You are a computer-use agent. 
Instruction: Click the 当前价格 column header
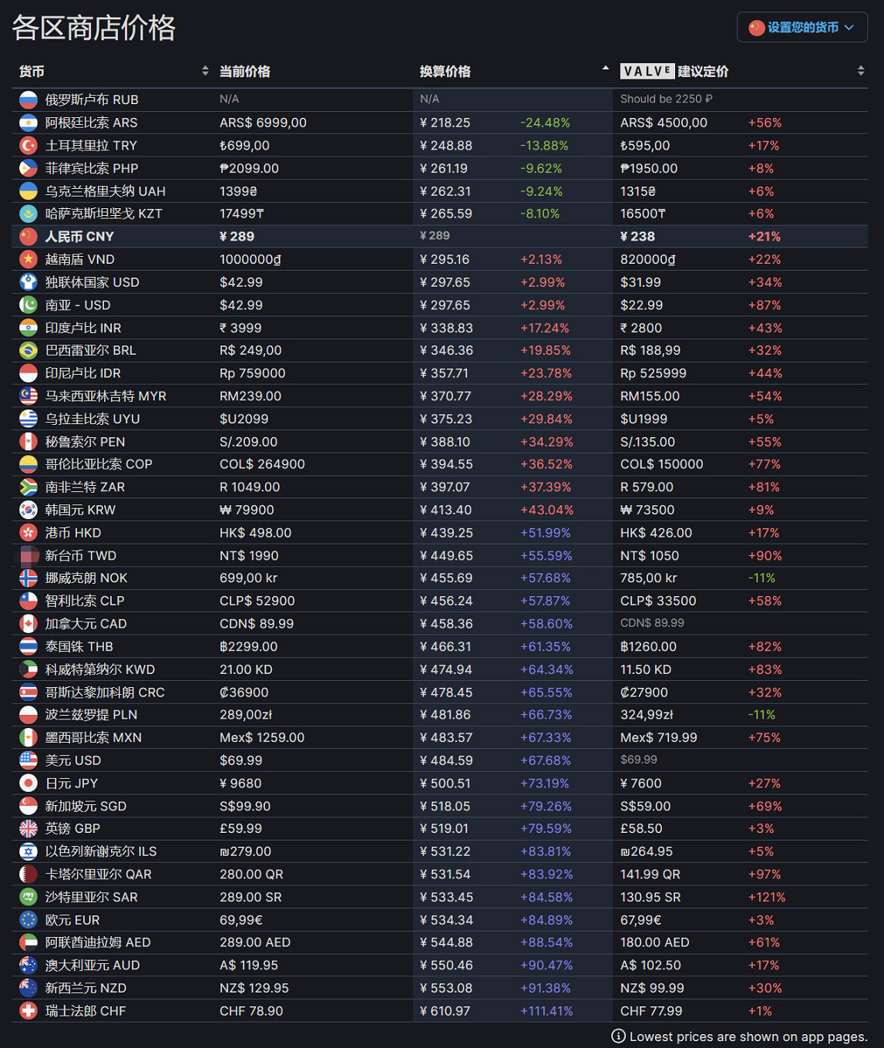point(245,72)
